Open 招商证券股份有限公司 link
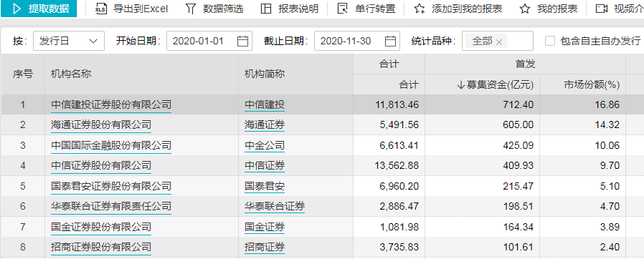The image size is (644, 259). pos(101,247)
